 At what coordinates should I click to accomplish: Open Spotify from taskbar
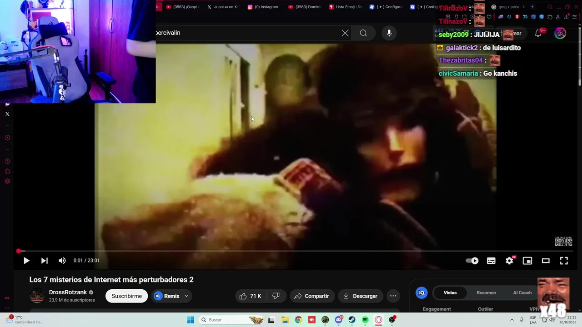click(x=365, y=320)
